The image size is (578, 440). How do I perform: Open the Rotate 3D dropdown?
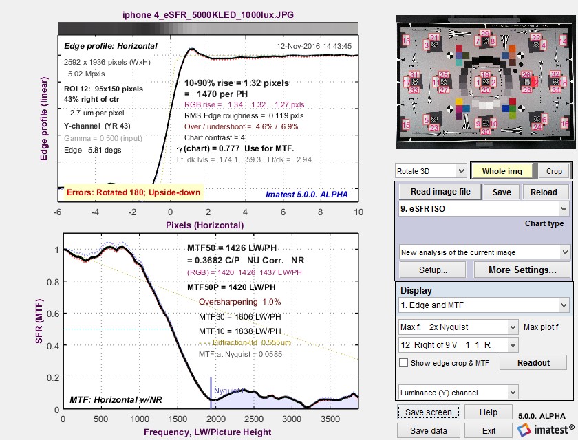pos(431,171)
